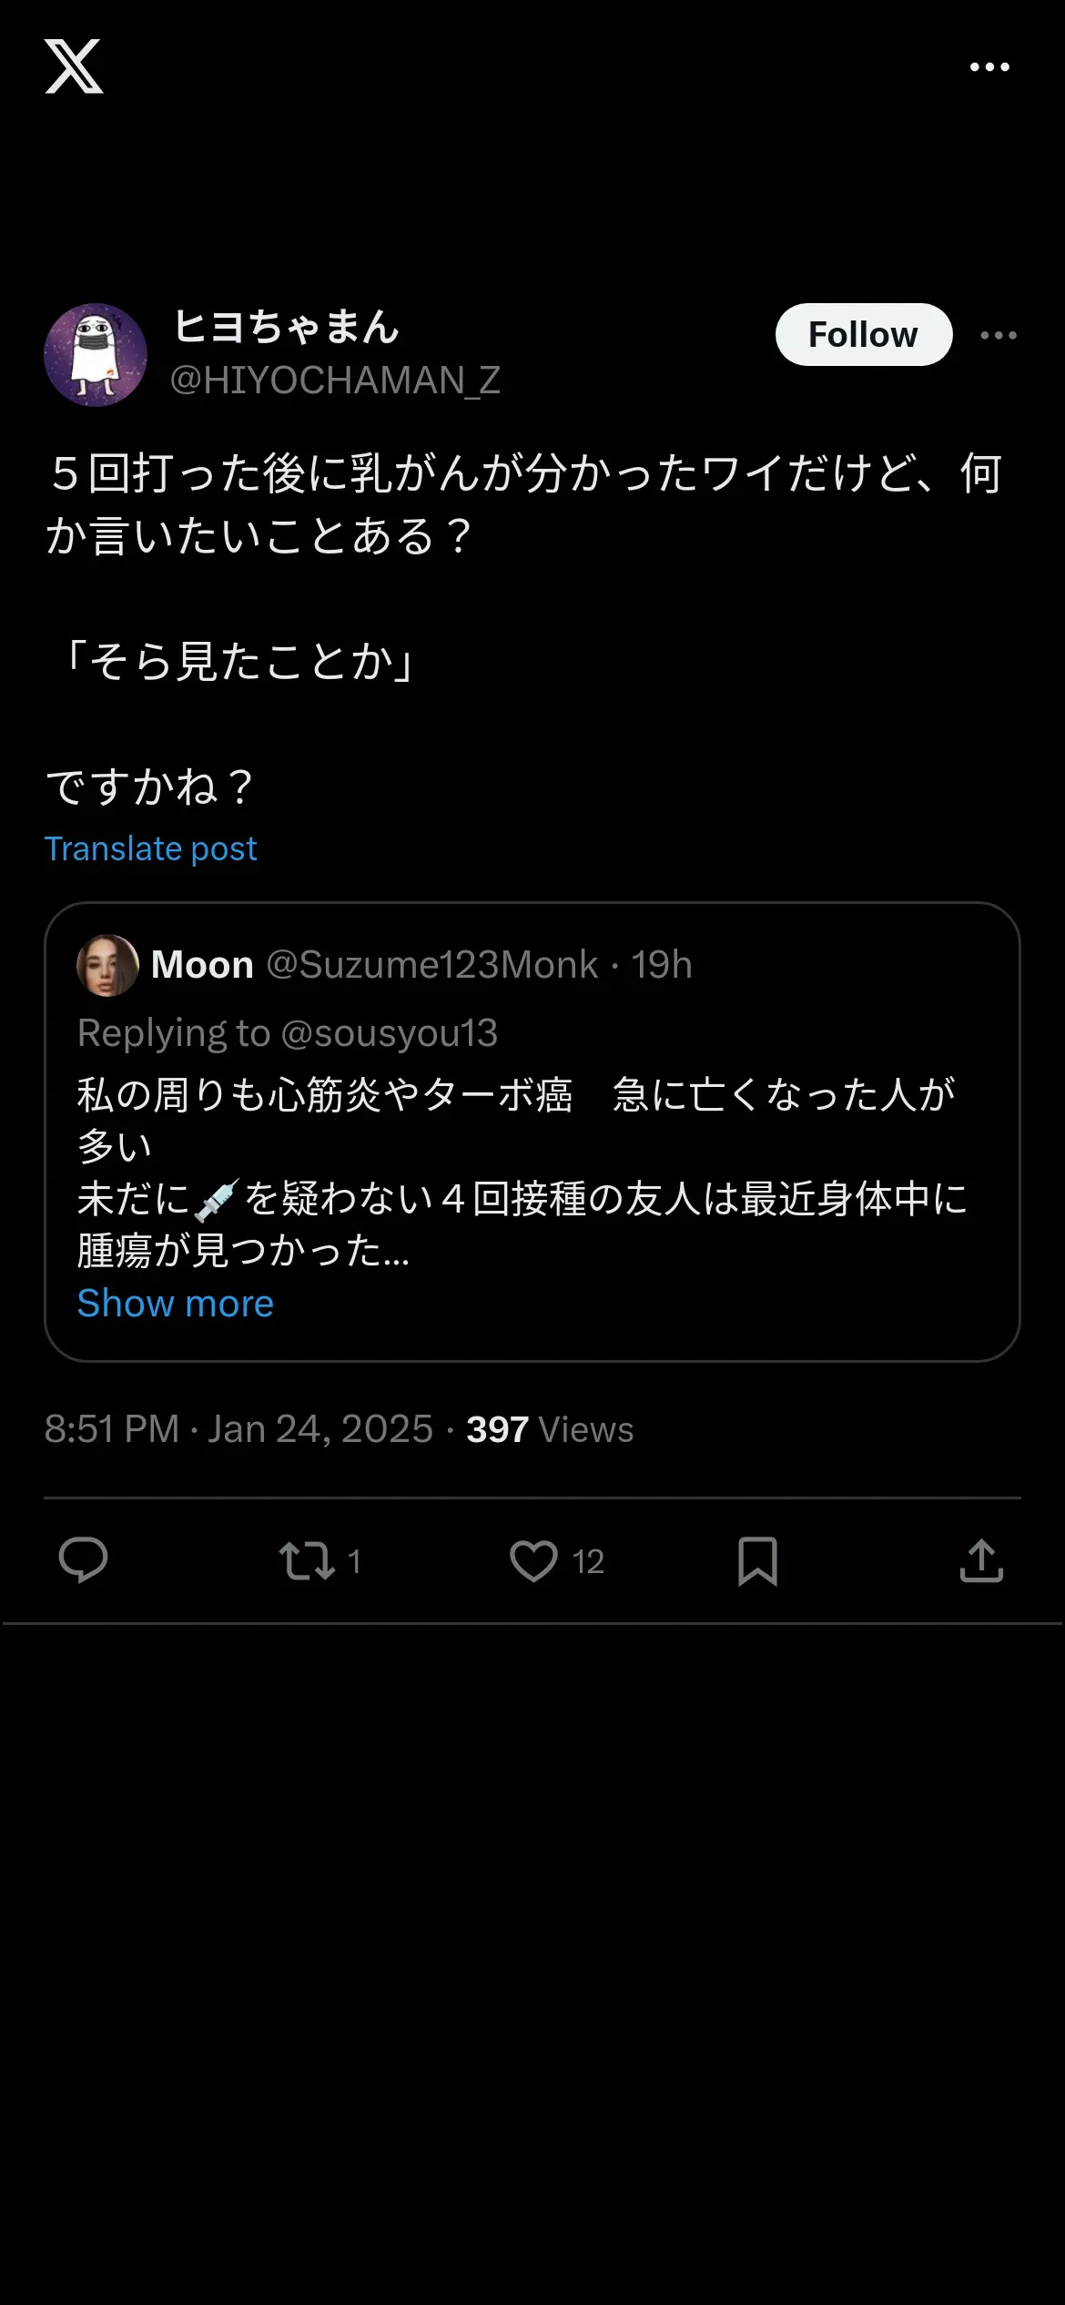Open post options next to Follow
The width and height of the screenshot is (1065, 2305).
point(999,335)
